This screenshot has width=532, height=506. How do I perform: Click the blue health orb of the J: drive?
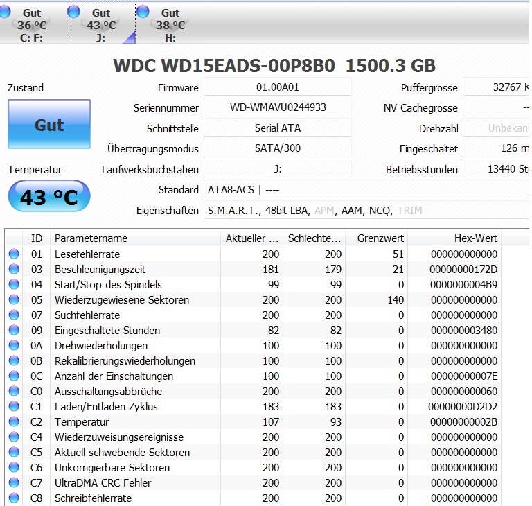(73, 12)
